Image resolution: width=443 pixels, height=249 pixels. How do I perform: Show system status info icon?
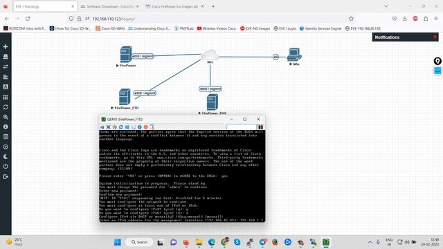6,127
